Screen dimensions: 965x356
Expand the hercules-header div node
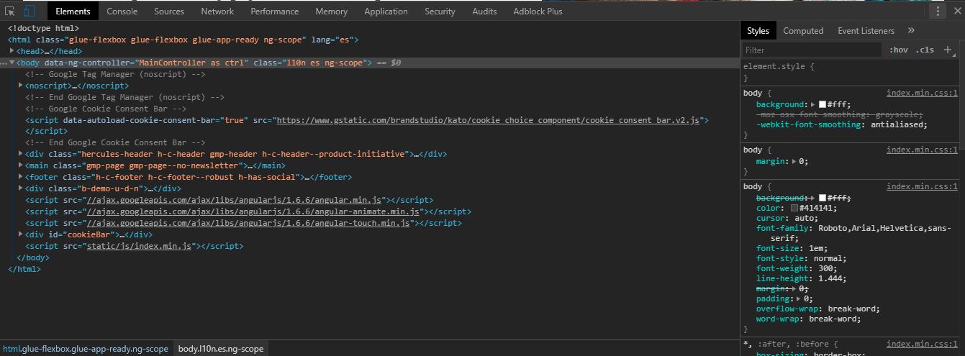click(21, 154)
